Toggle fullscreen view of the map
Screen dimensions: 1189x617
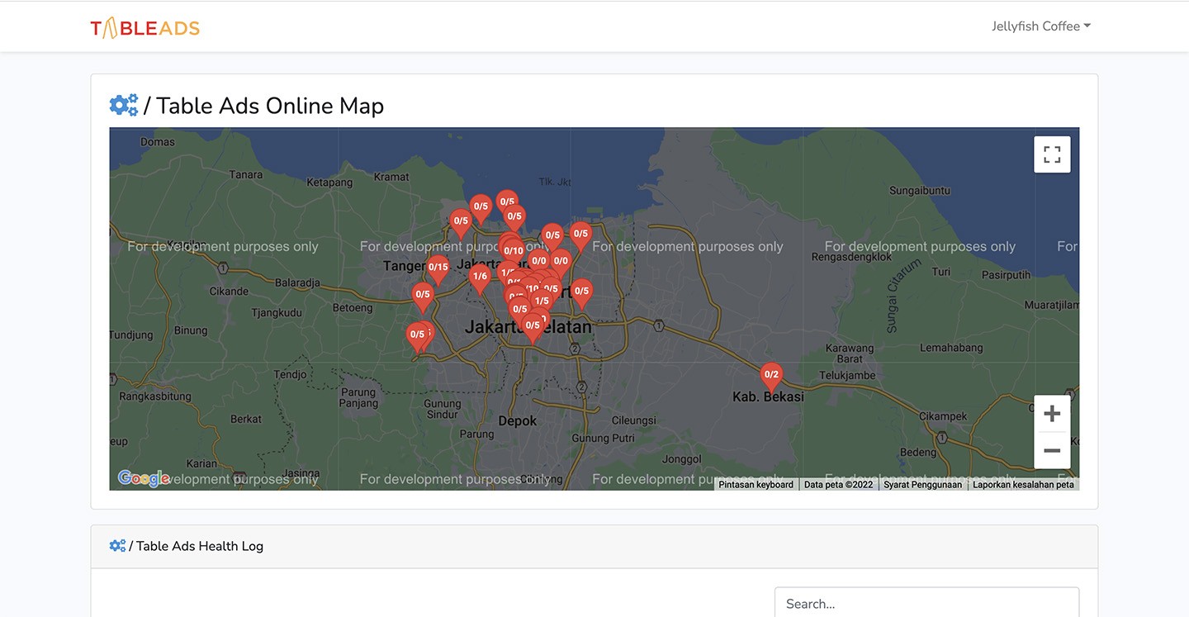pyautogui.click(x=1052, y=154)
